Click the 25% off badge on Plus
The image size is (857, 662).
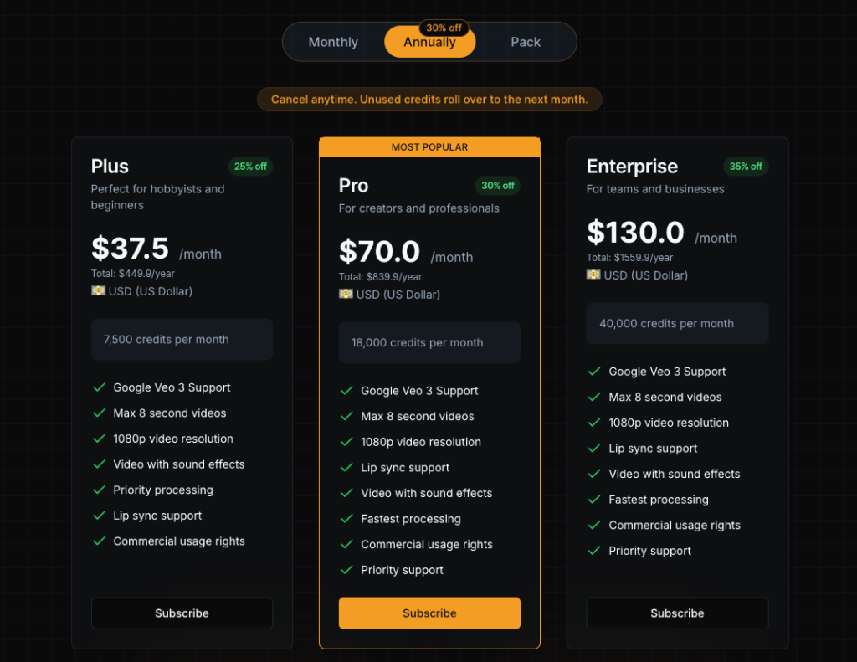[x=250, y=167]
